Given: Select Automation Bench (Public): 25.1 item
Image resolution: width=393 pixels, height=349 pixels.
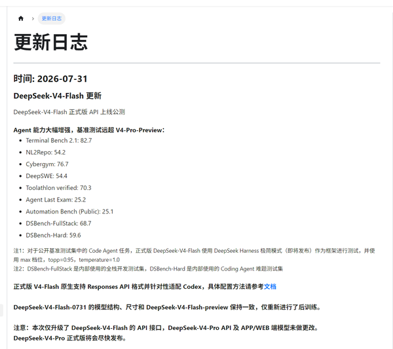Looking at the screenshot, I should pos(69,211).
